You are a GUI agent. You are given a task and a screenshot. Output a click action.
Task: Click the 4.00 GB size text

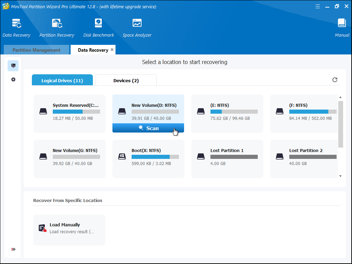point(218,164)
